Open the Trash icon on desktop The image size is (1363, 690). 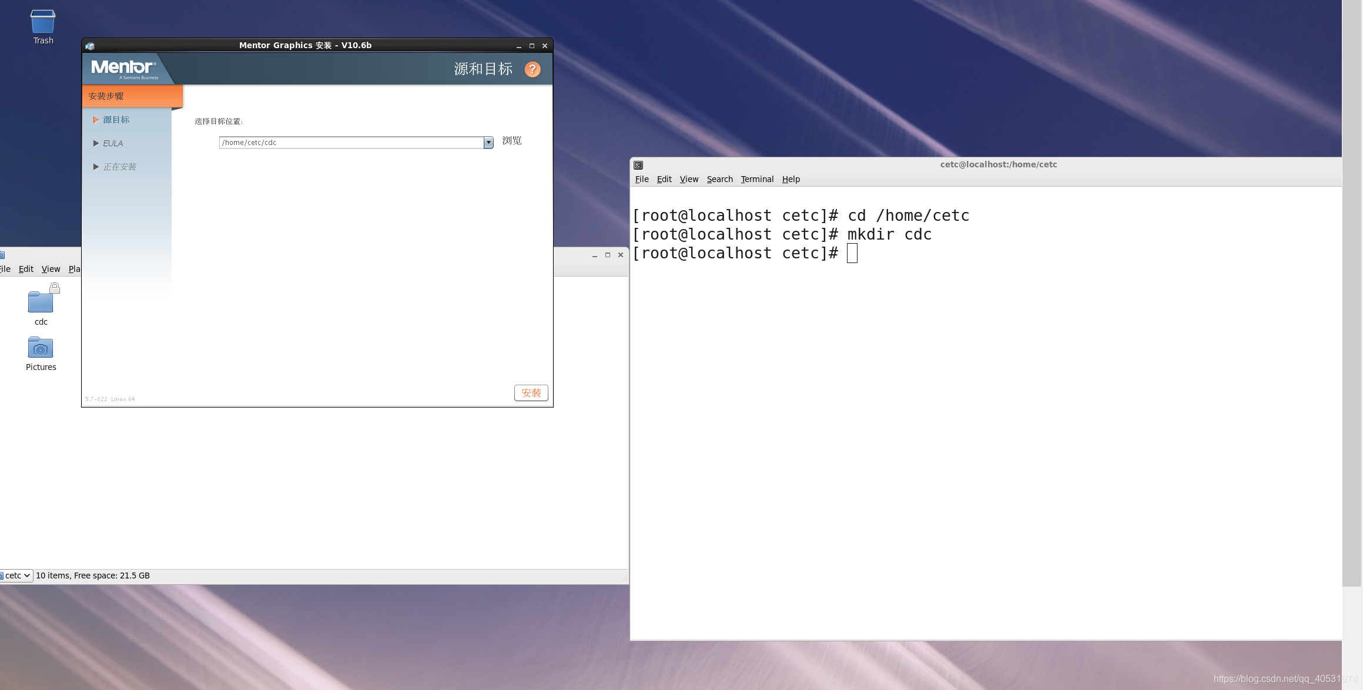tap(43, 27)
